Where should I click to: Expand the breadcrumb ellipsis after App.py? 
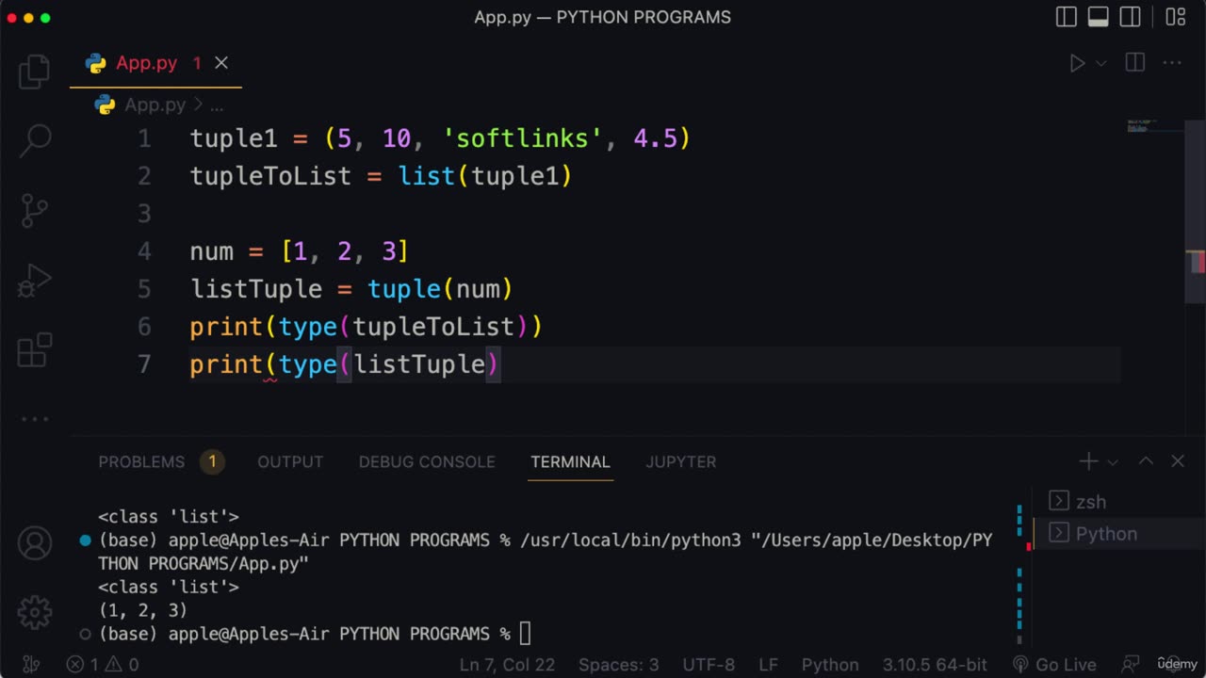[x=216, y=105]
